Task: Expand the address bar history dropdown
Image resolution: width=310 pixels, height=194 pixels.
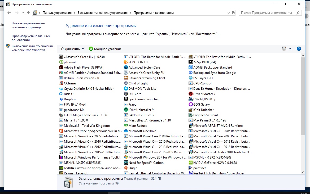Action: [x=229, y=13]
